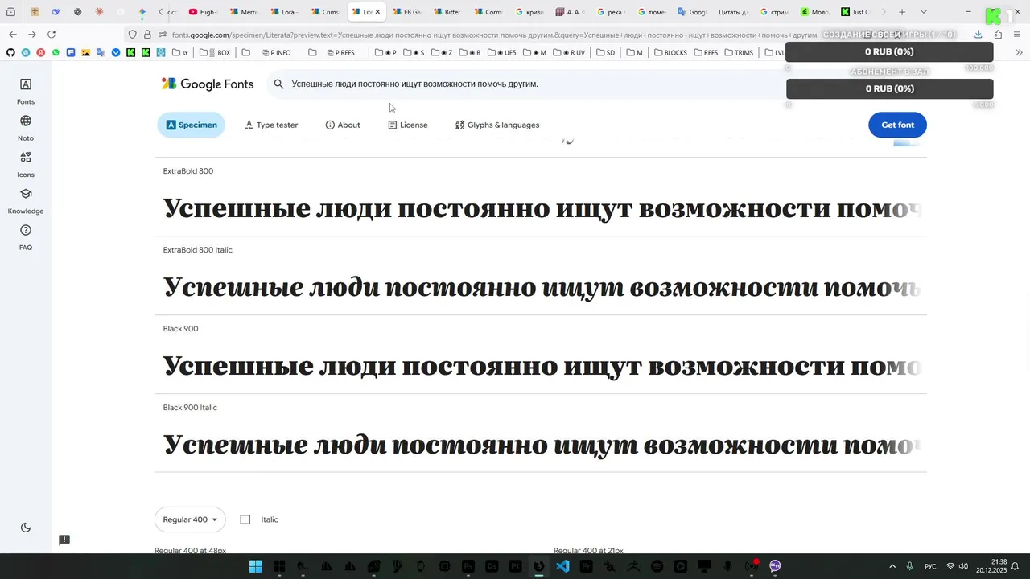Click the ExtraBold 800 Italic label

[x=198, y=250]
